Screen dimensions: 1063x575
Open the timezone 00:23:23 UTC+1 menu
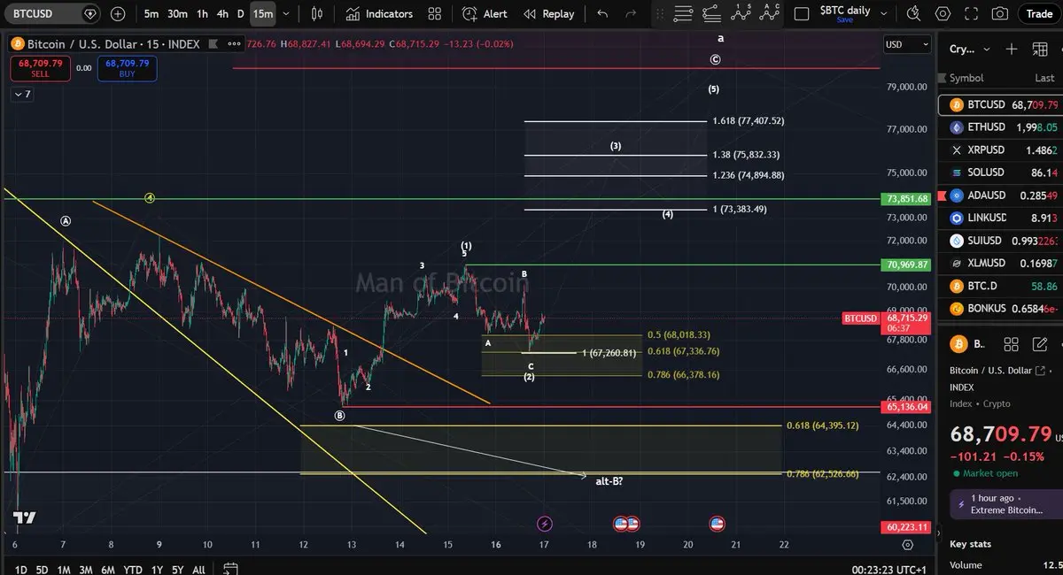pyautogui.click(x=888, y=570)
